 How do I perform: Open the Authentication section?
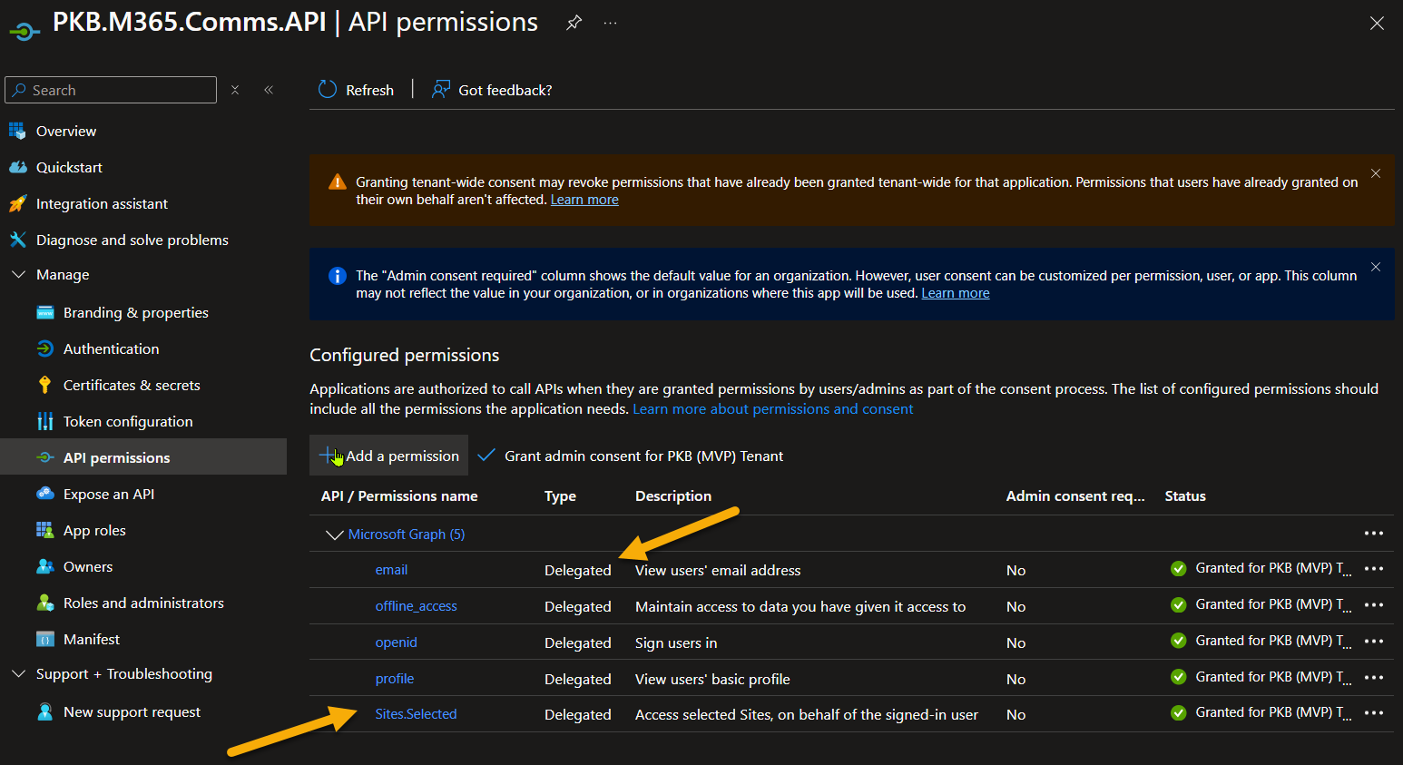111,348
